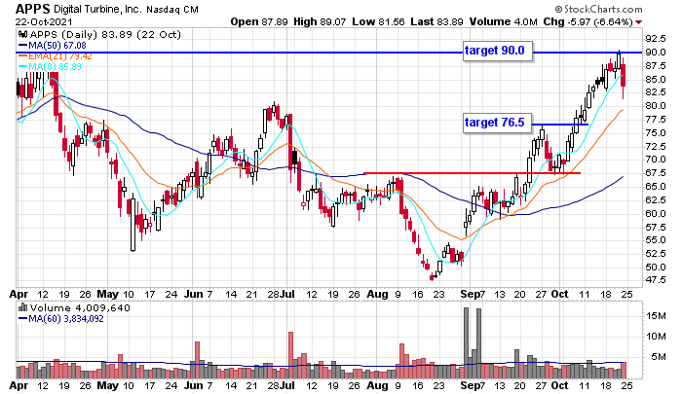Click the 90.0 price axis label
The width and height of the screenshot is (682, 394).
tap(656, 53)
